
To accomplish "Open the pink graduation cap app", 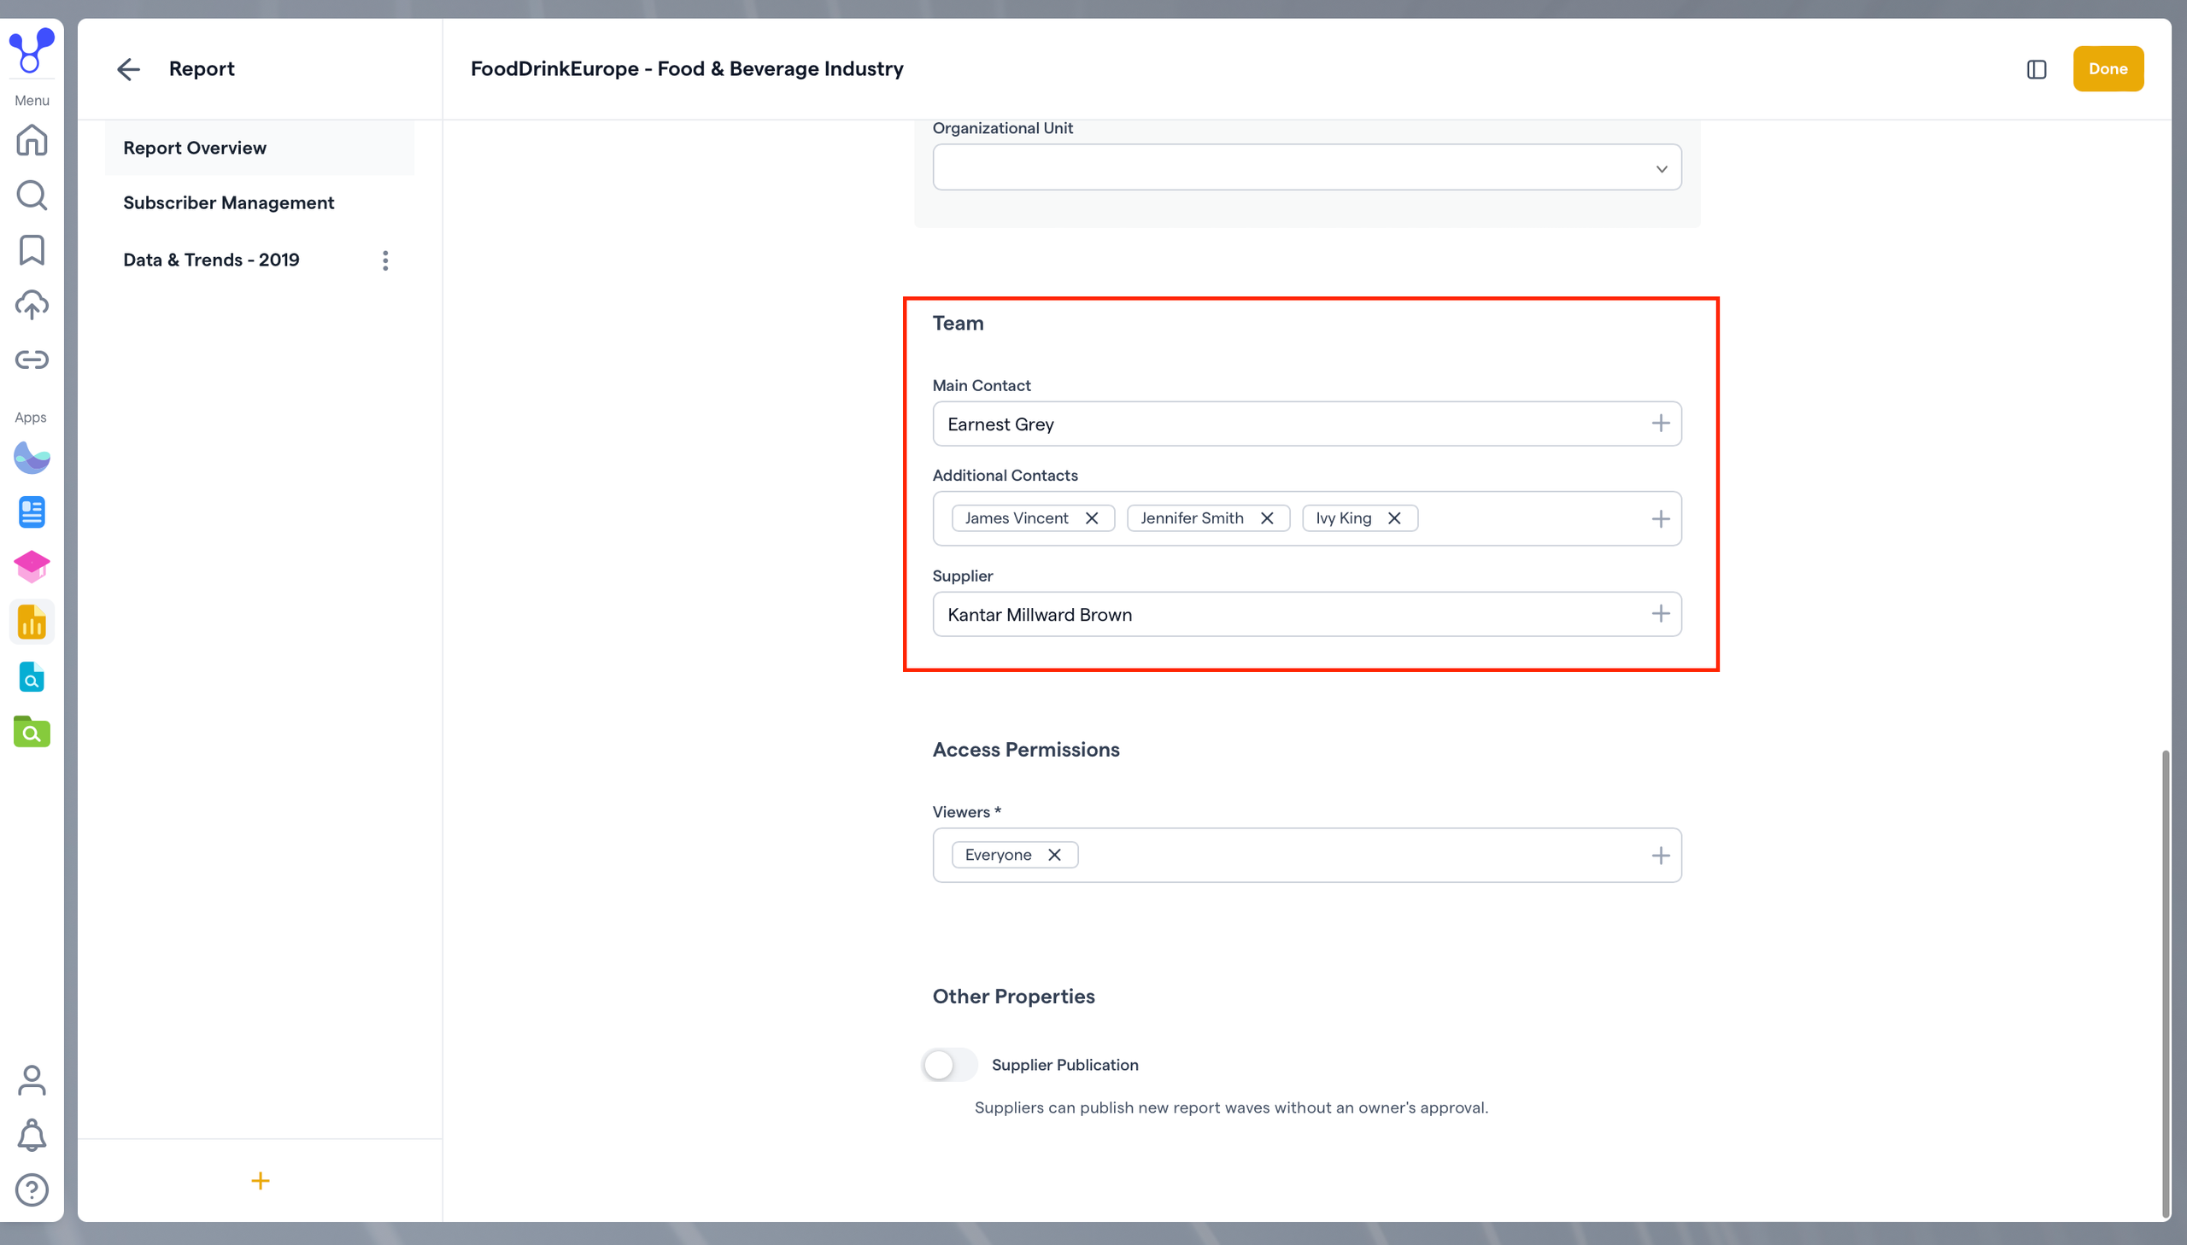I will click(32, 567).
